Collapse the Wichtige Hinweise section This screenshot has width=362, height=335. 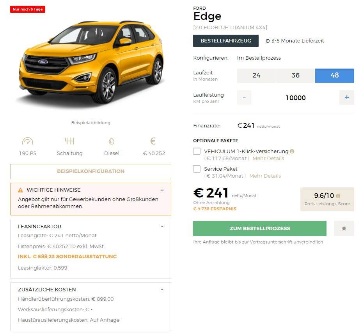tap(162, 190)
